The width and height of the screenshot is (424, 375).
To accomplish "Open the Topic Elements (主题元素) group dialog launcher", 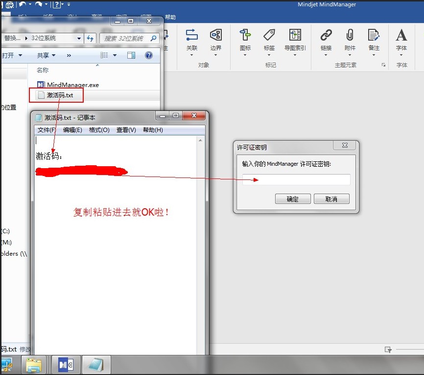I will tap(383, 65).
